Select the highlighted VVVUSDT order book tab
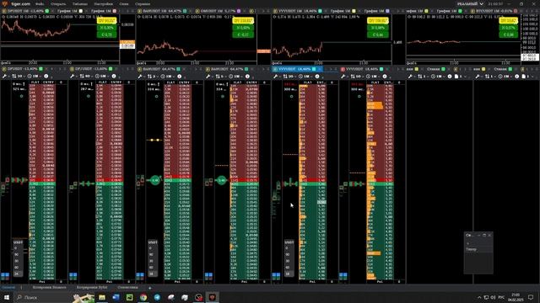The image size is (540, 303). coord(296,69)
